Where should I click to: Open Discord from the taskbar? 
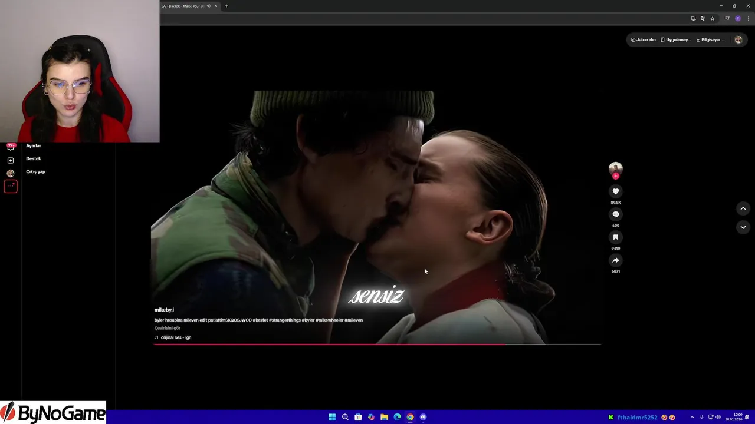(x=423, y=417)
